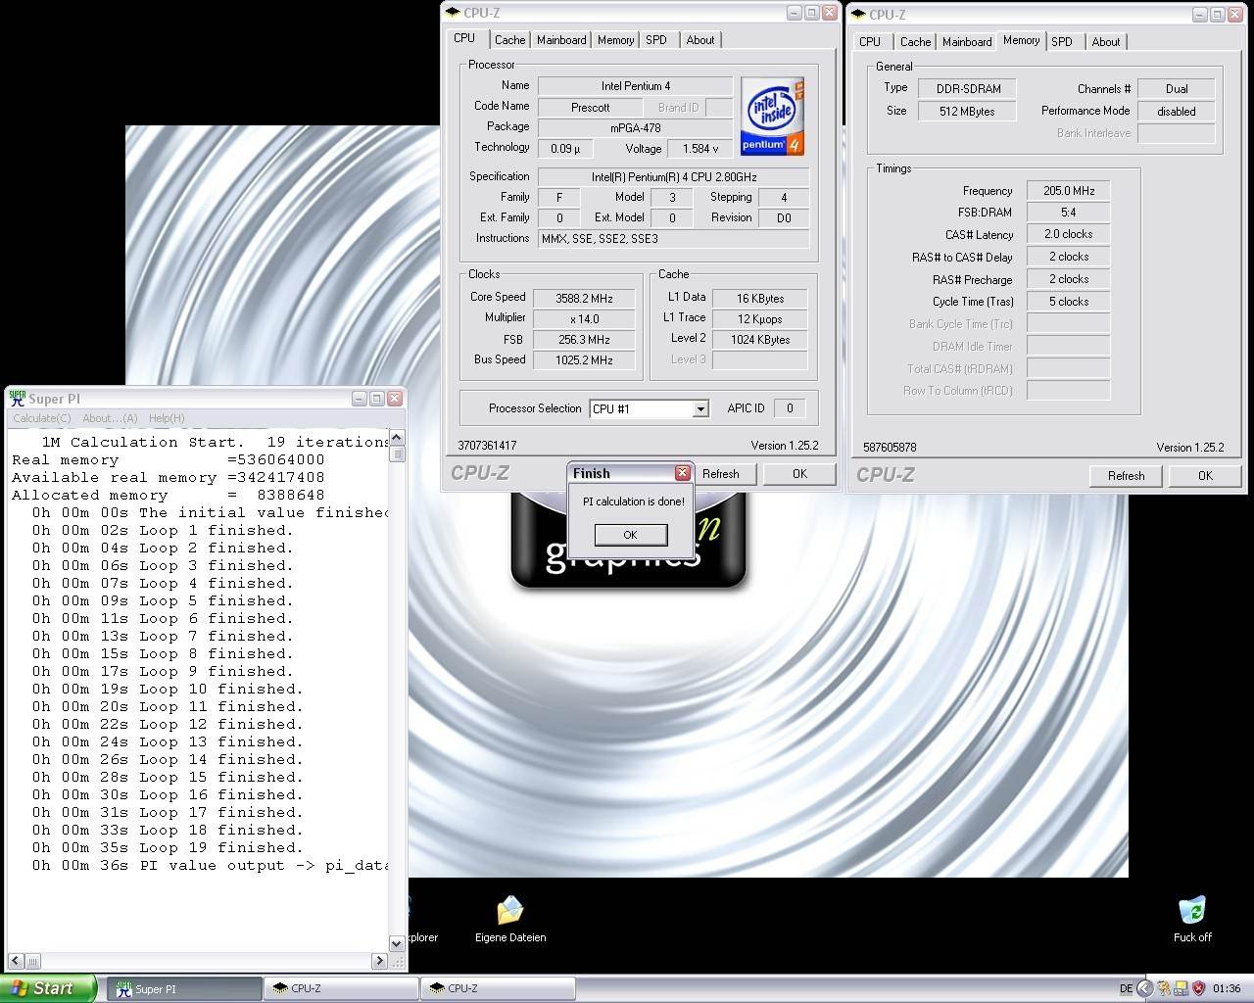Open Memory tab in CPU-Z processor window
Viewport: 1254px width, 1003px height.
pos(615,40)
